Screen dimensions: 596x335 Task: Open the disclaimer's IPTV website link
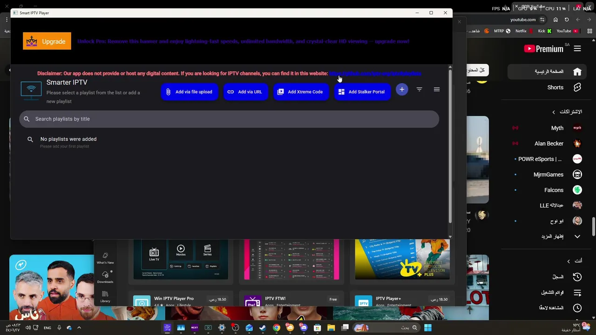[x=375, y=74]
